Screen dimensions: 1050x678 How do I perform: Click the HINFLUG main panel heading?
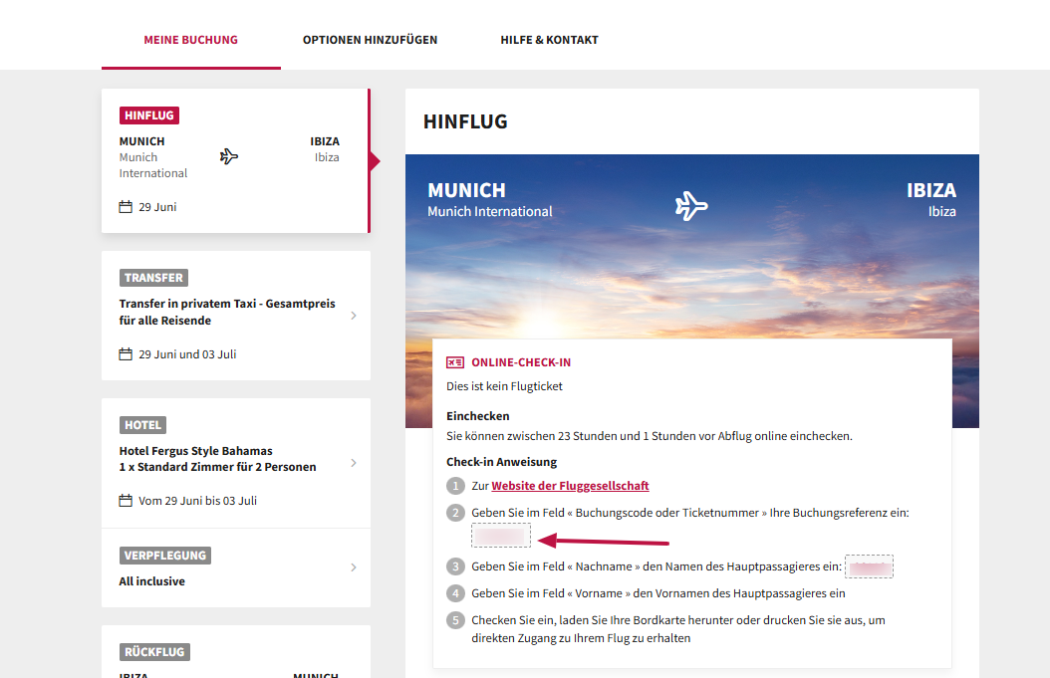[465, 121]
